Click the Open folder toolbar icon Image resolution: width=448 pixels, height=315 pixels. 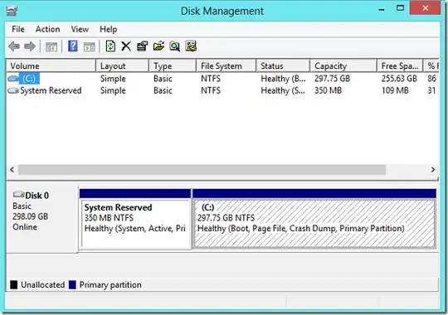158,46
